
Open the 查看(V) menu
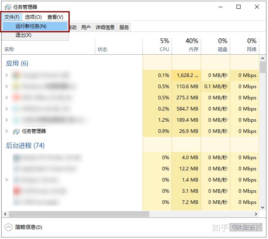point(55,17)
